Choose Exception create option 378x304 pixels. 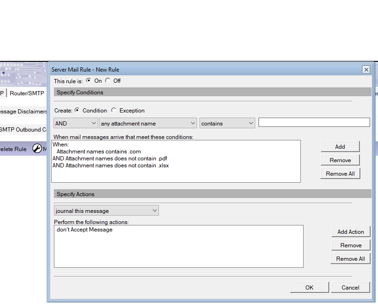[114, 110]
